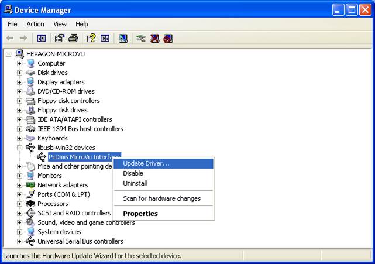This screenshot has width=375, height=264.
Task: Click Scan for hardware changes toolbar icon
Action: point(123,38)
